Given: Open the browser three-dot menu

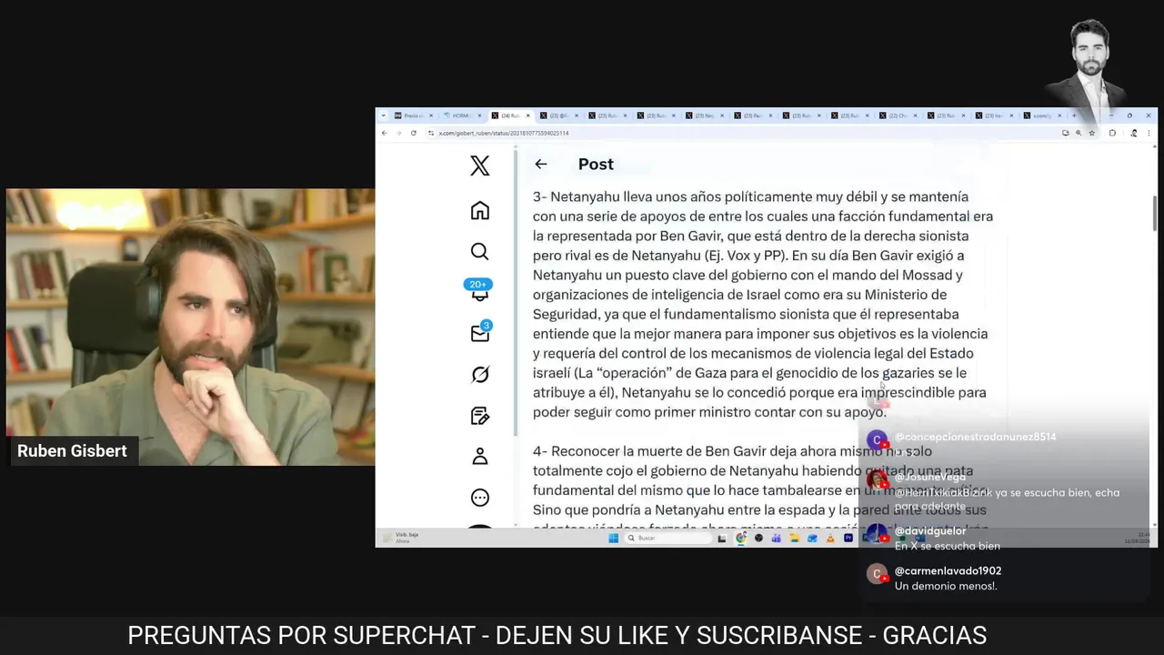Looking at the screenshot, I should [x=1150, y=133].
